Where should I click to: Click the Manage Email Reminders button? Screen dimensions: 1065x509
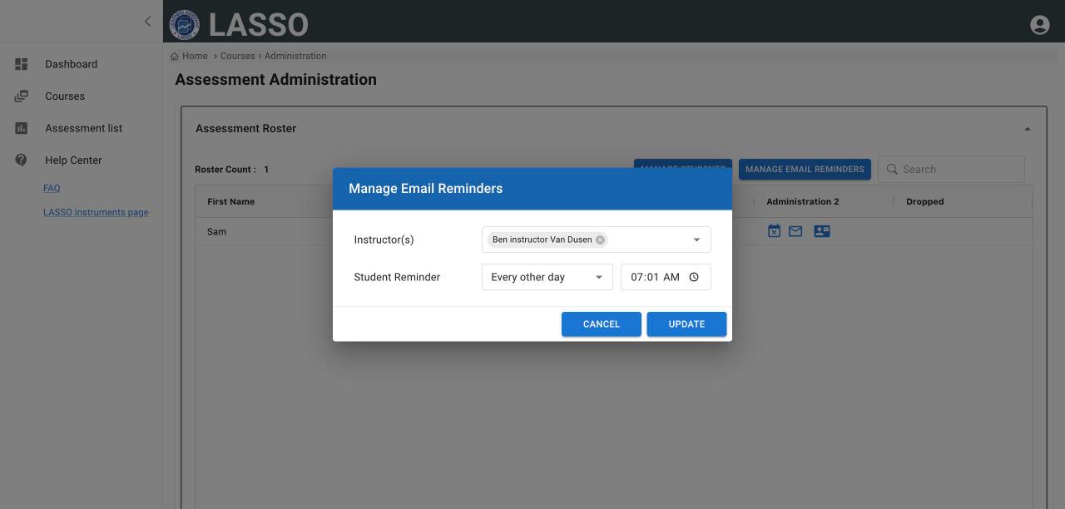pyautogui.click(x=805, y=169)
